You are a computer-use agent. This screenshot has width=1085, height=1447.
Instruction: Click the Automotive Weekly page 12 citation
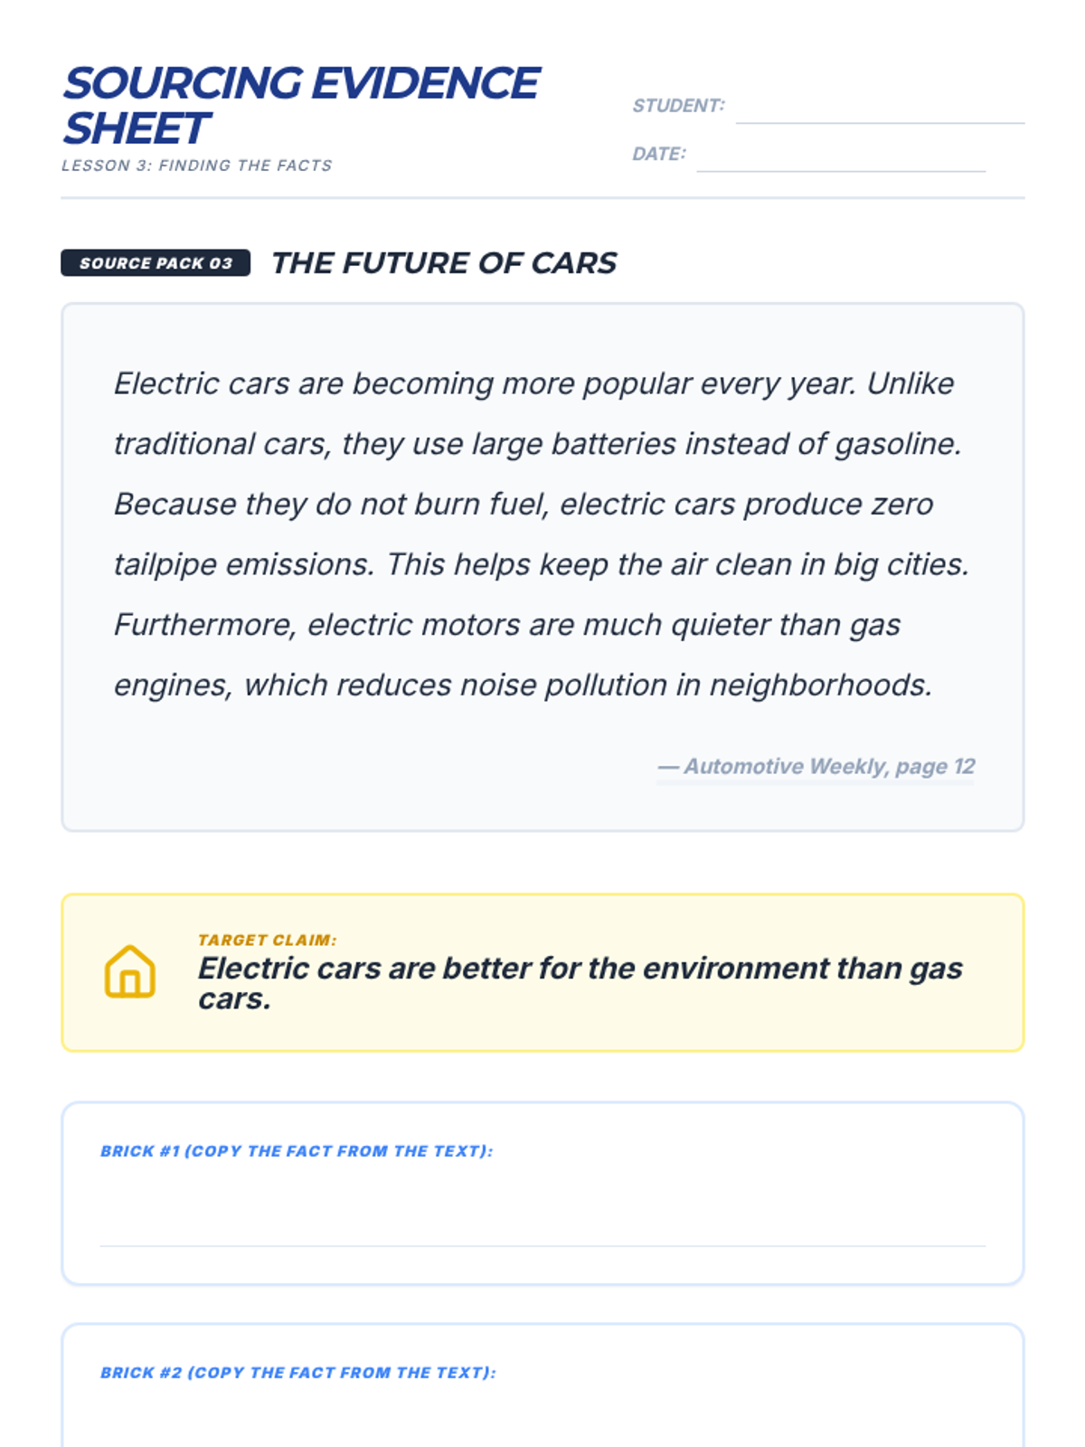(816, 767)
